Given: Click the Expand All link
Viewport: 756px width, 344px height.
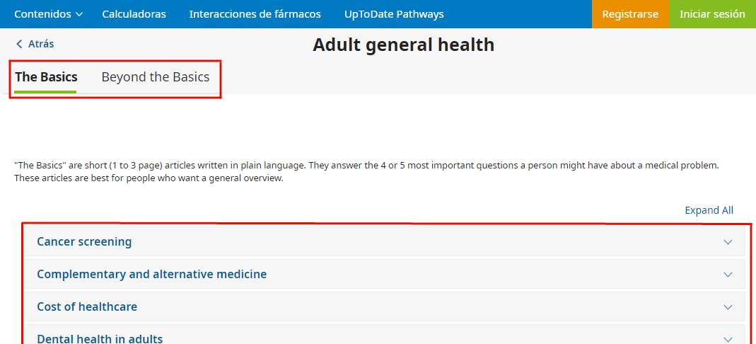Looking at the screenshot, I should [709, 210].
